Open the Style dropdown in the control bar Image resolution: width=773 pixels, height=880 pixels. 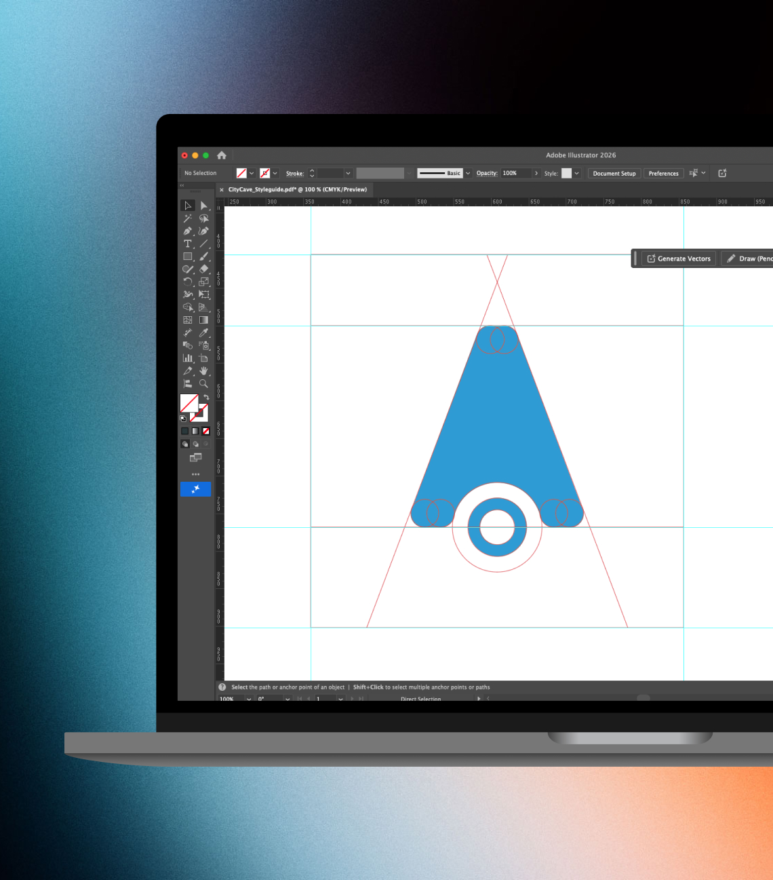pos(576,173)
